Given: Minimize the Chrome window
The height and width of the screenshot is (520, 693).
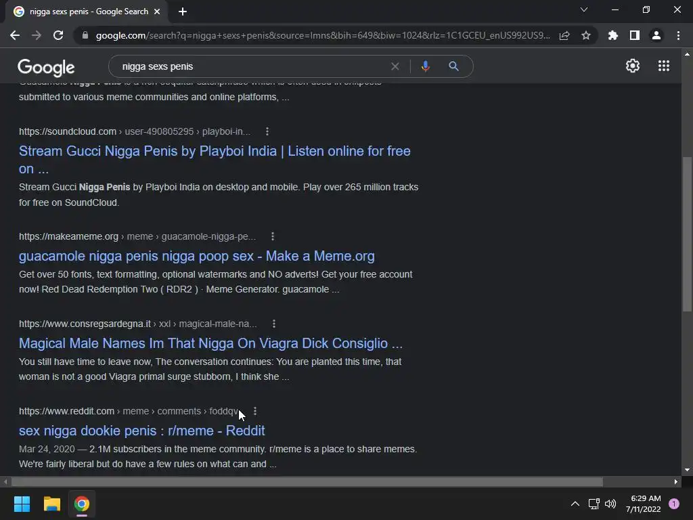Looking at the screenshot, I should (x=614, y=9).
